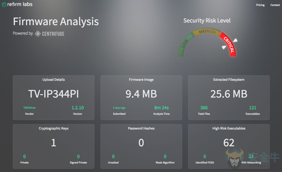Viewport: 282px width, 172px height.
Task: Click the 366 total files count
Action: pos(204,108)
